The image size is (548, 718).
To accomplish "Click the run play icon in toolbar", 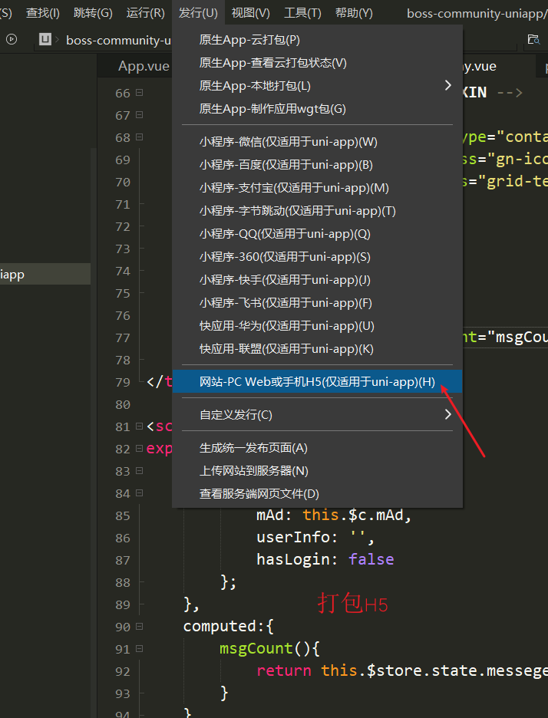I will [12, 39].
